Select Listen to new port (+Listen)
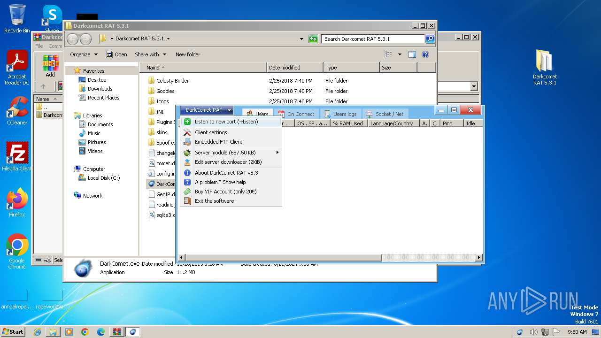The width and height of the screenshot is (601, 338). click(x=231, y=122)
